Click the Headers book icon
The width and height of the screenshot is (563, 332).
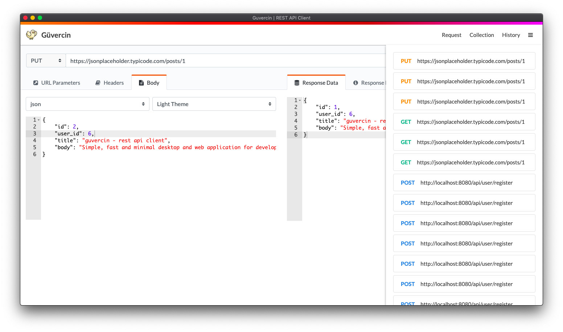[x=98, y=83]
